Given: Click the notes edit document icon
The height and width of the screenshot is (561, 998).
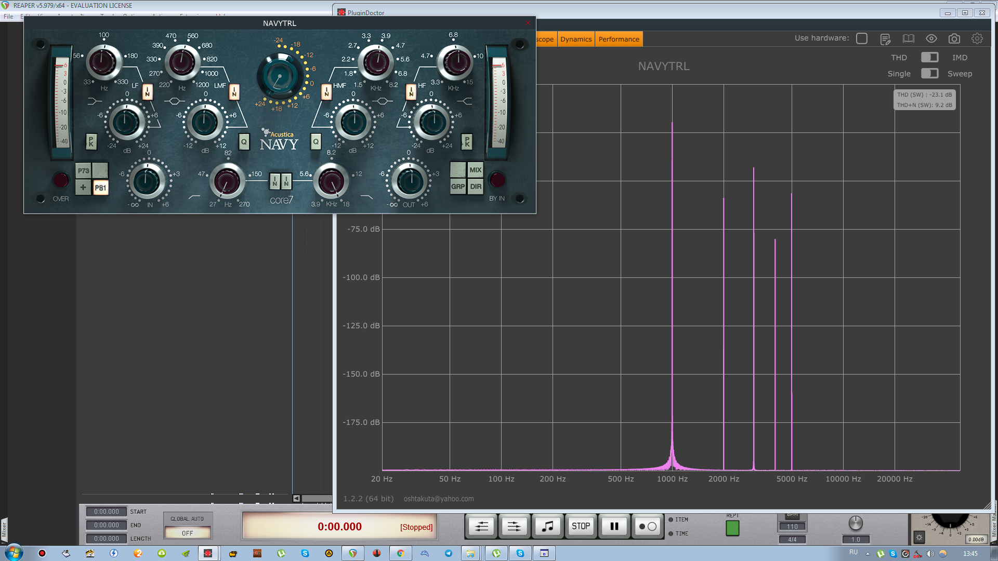Looking at the screenshot, I should coord(885,39).
